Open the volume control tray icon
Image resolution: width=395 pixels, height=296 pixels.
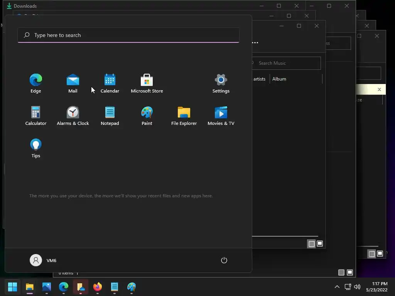357,287
